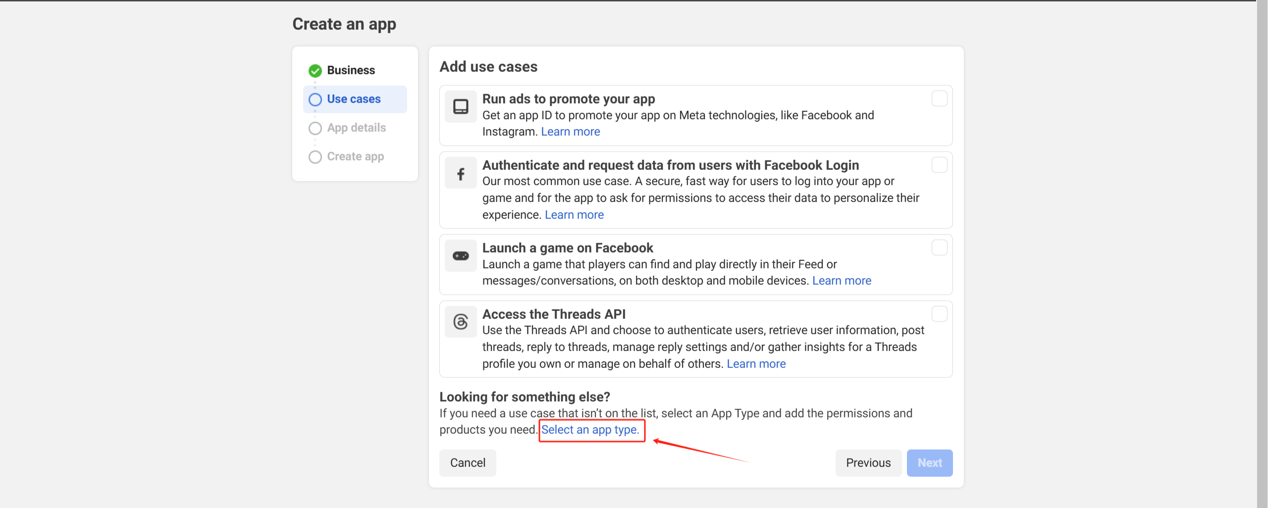This screenshot has height=508, width=1268.
Task: Click the Use cases step circle
Action: coord(315,100)
